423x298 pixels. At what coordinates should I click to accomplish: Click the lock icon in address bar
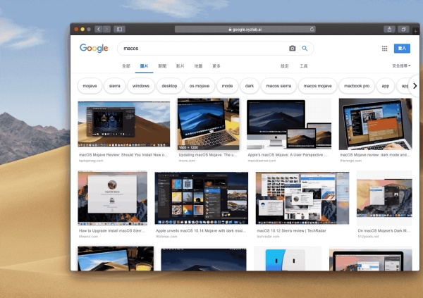230,30
